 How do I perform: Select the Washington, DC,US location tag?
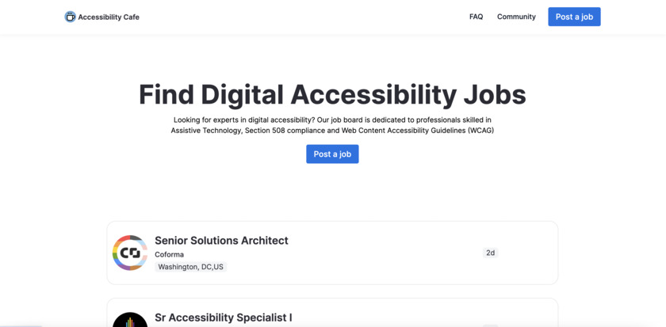[190, 267]
